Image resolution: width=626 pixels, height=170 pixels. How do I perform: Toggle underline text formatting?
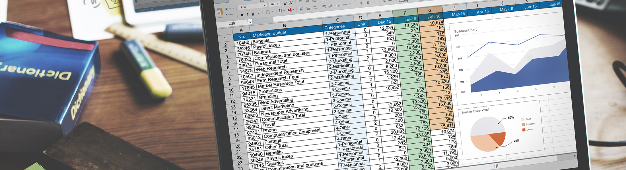tap(253, 14)
